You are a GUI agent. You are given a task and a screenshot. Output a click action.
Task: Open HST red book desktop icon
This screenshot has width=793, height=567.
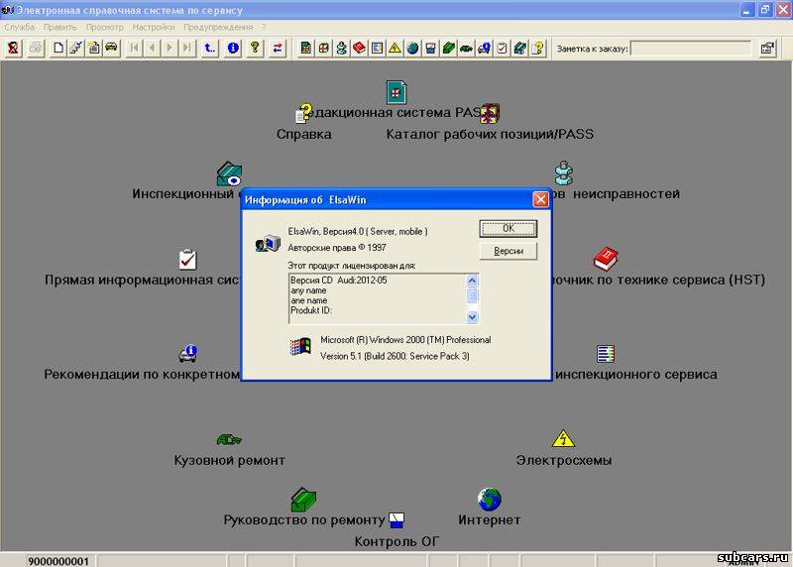(x=606, y=259)
